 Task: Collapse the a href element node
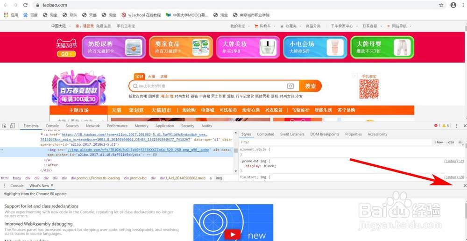tap(42, 135)
